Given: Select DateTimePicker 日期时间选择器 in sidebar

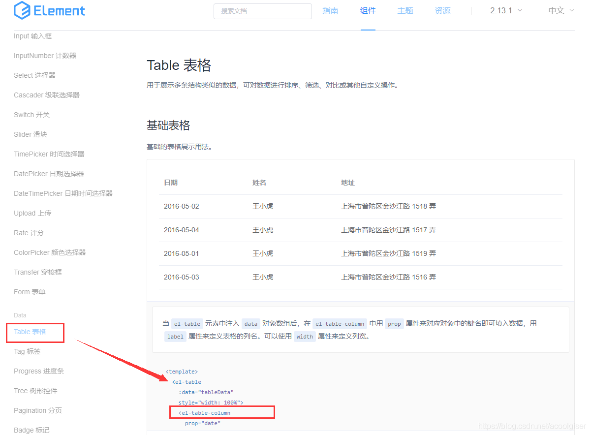Looking at the screenshot, I should tap(63, 193).
